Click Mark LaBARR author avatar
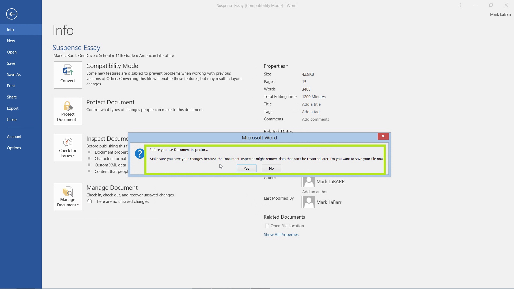Viewport: 514px width, 289px height. coord(309,182)
